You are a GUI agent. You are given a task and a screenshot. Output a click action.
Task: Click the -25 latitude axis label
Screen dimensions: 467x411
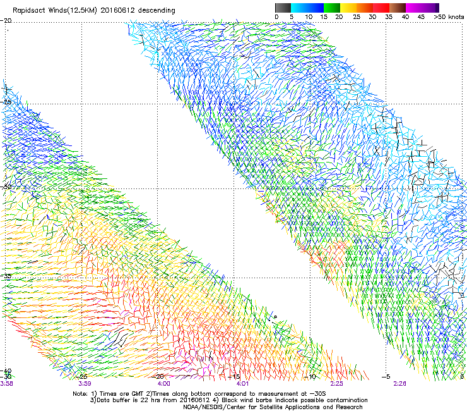tap(6, 102)
